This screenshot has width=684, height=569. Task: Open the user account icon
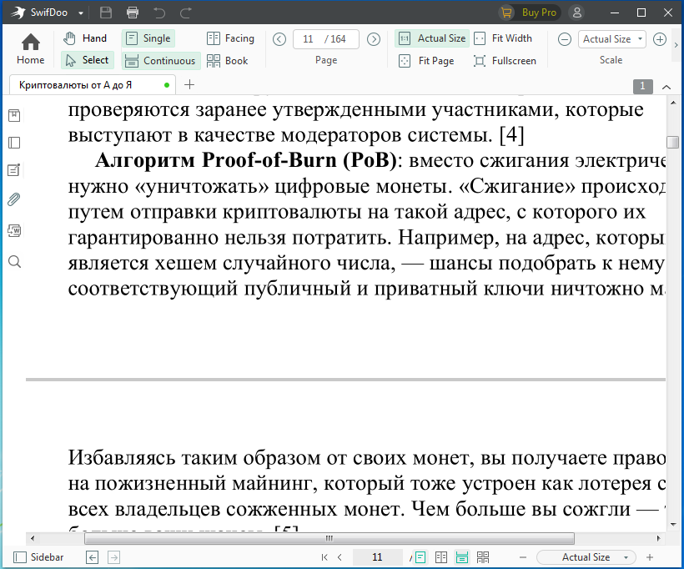[x=576, y=13]
